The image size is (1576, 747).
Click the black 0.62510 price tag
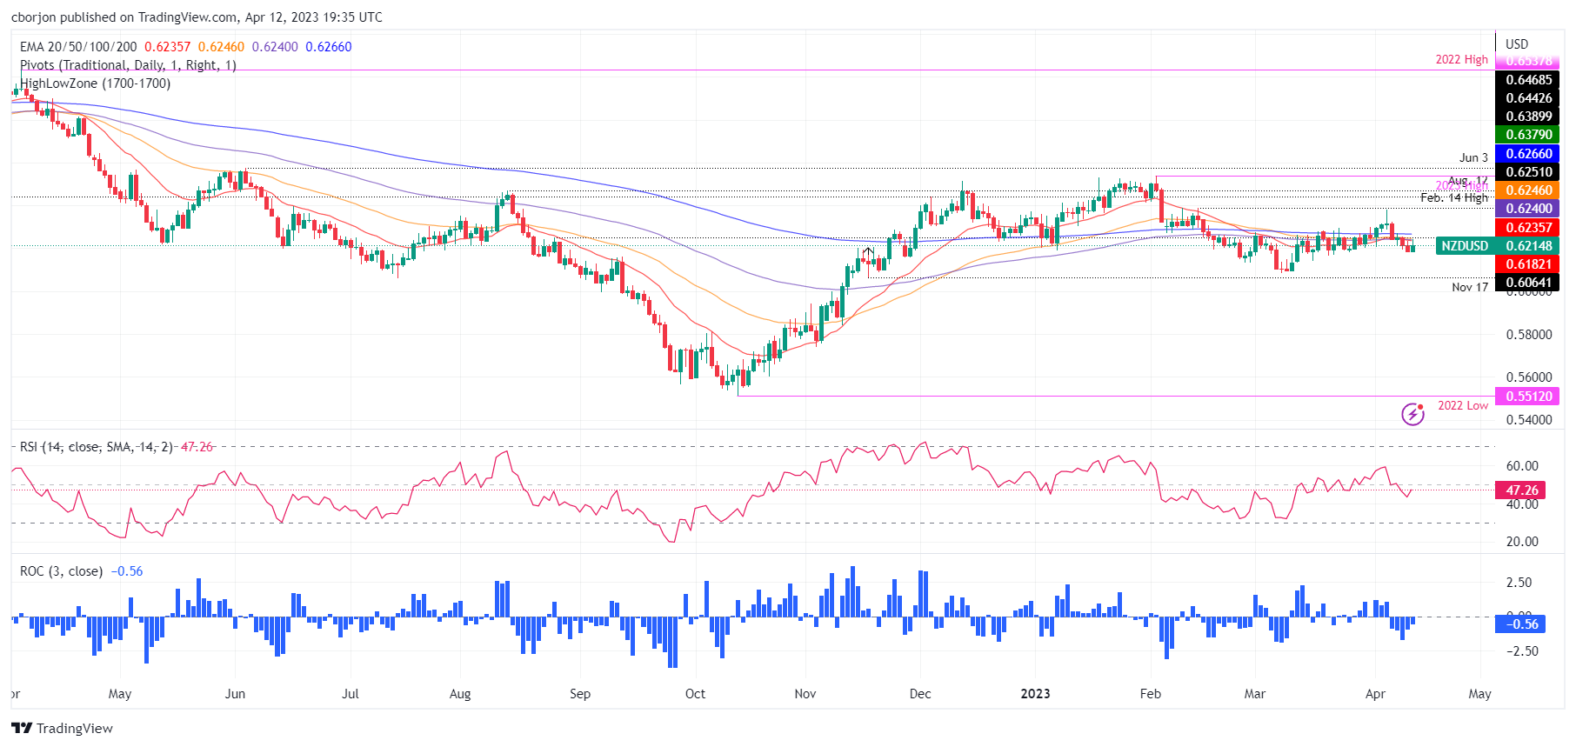point(1527,172)
